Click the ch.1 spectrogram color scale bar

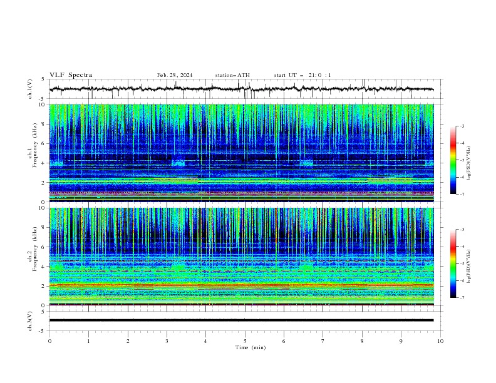point(453,160)
